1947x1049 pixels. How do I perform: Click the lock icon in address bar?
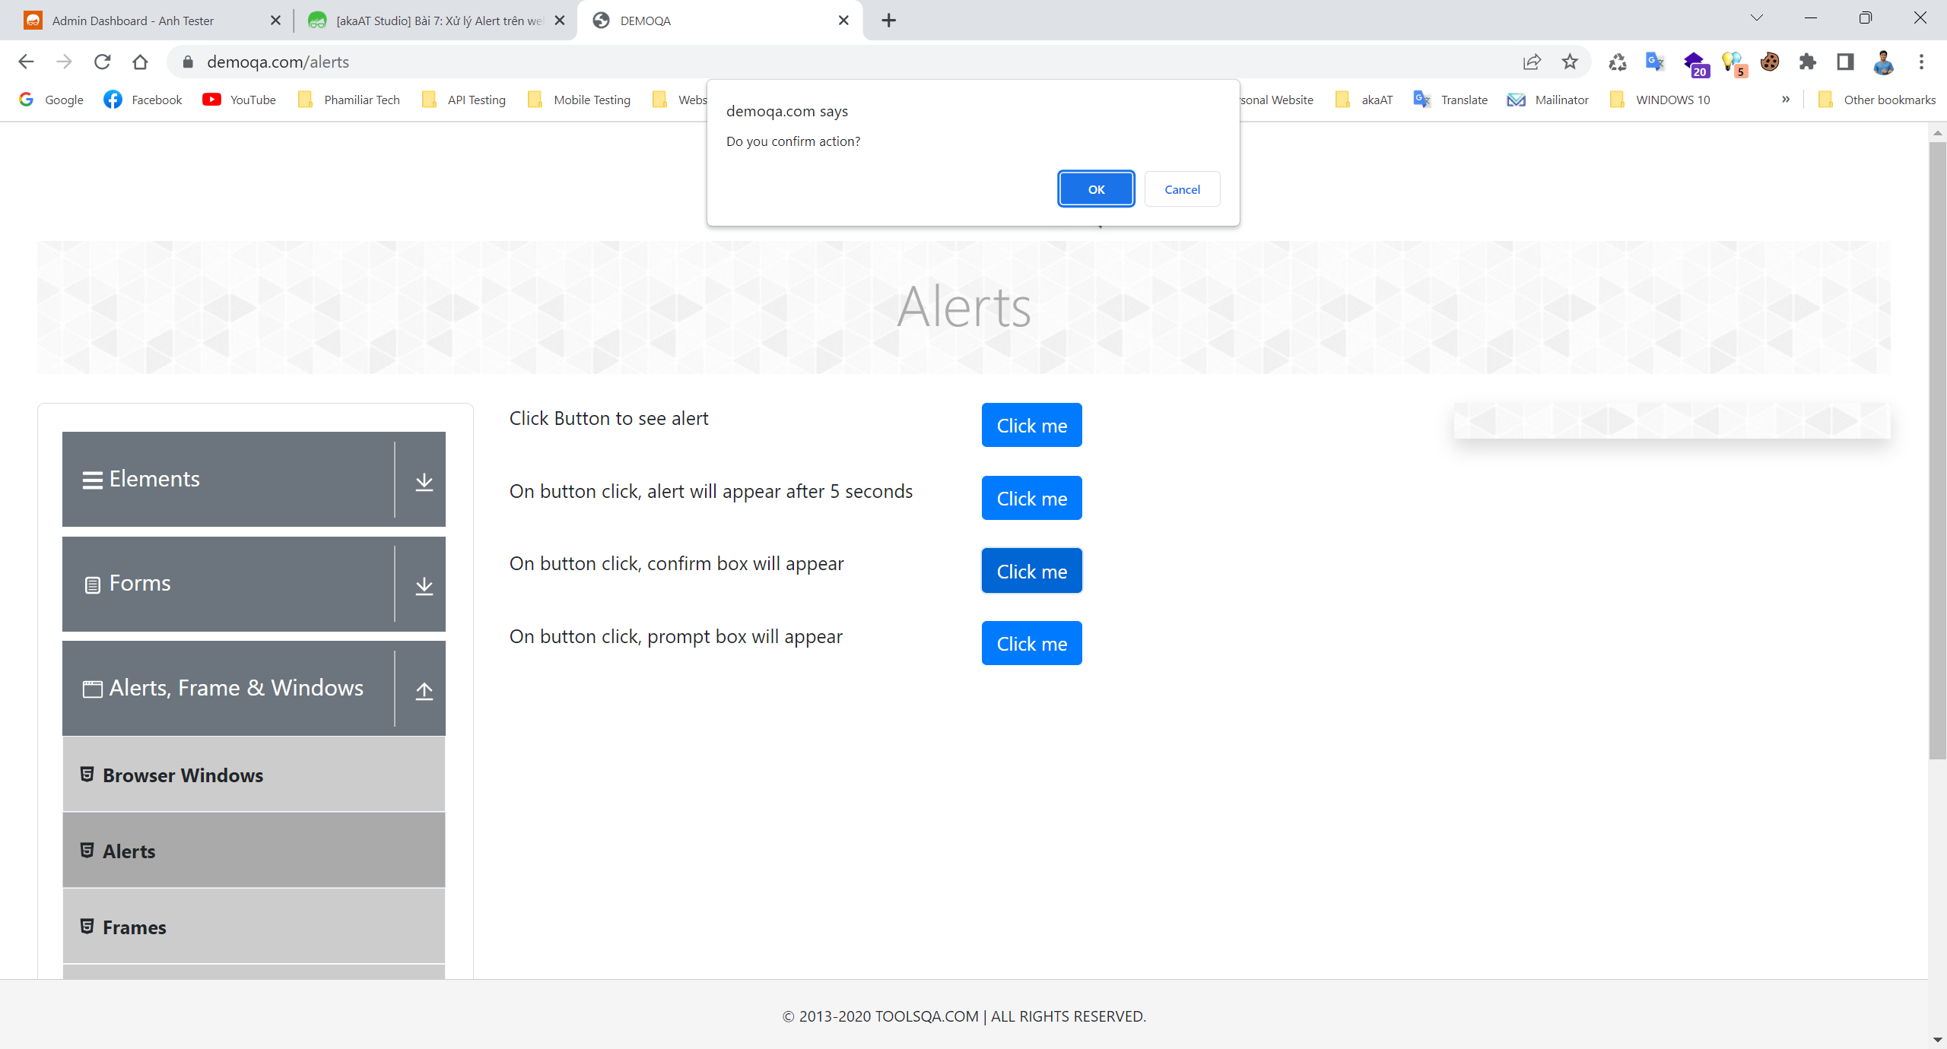[188, 62]
